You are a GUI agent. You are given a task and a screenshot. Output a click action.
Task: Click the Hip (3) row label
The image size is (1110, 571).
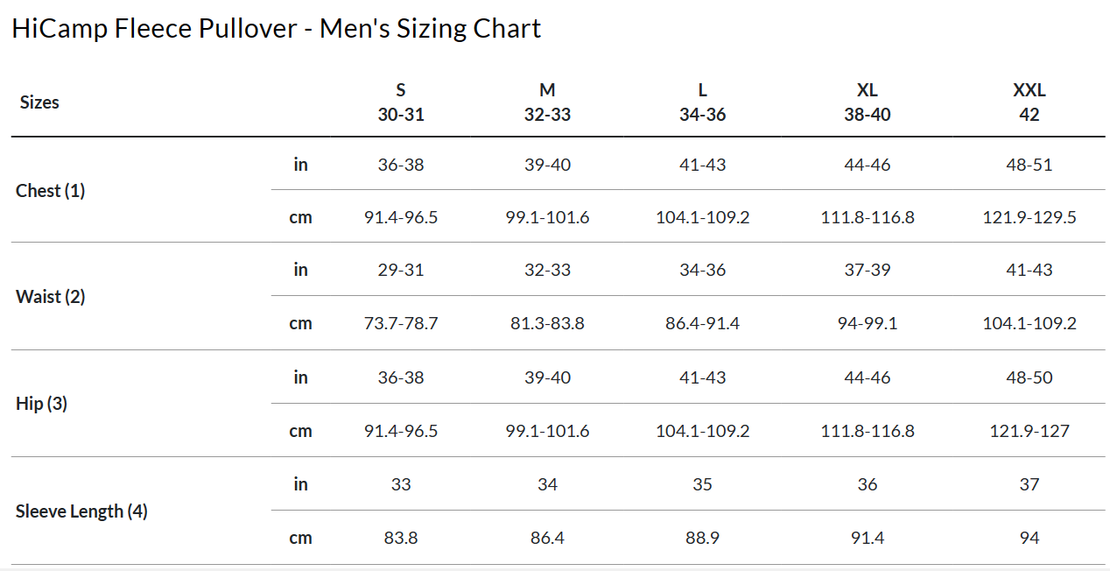coord(42,404)
